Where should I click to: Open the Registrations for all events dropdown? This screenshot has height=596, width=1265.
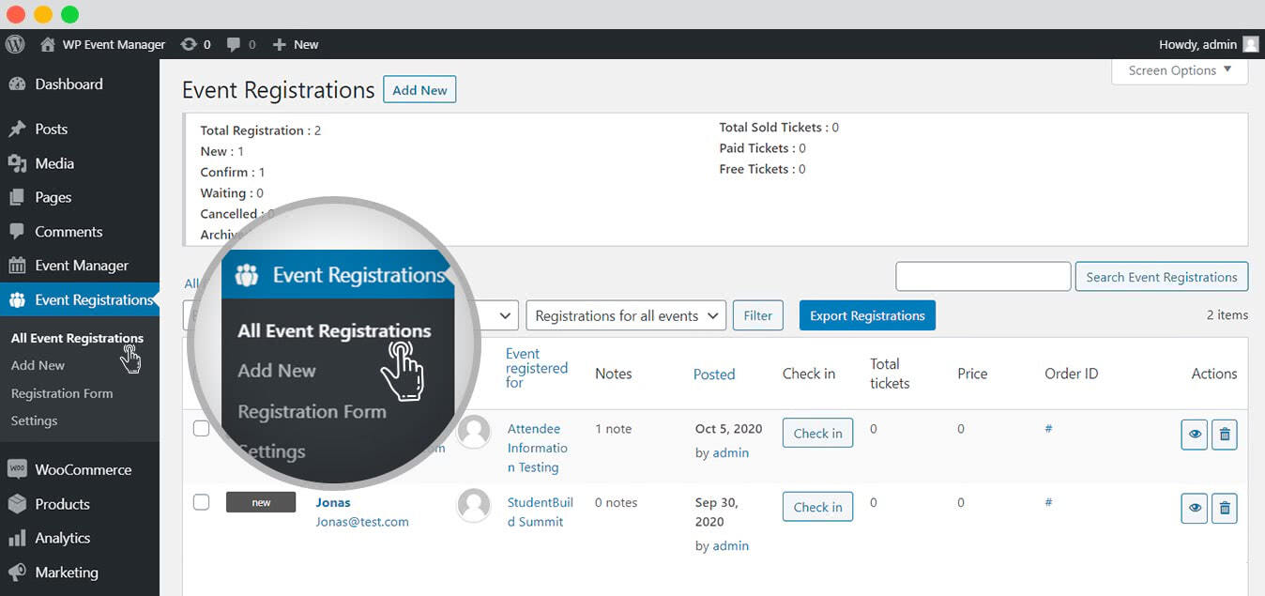point(626,316)
